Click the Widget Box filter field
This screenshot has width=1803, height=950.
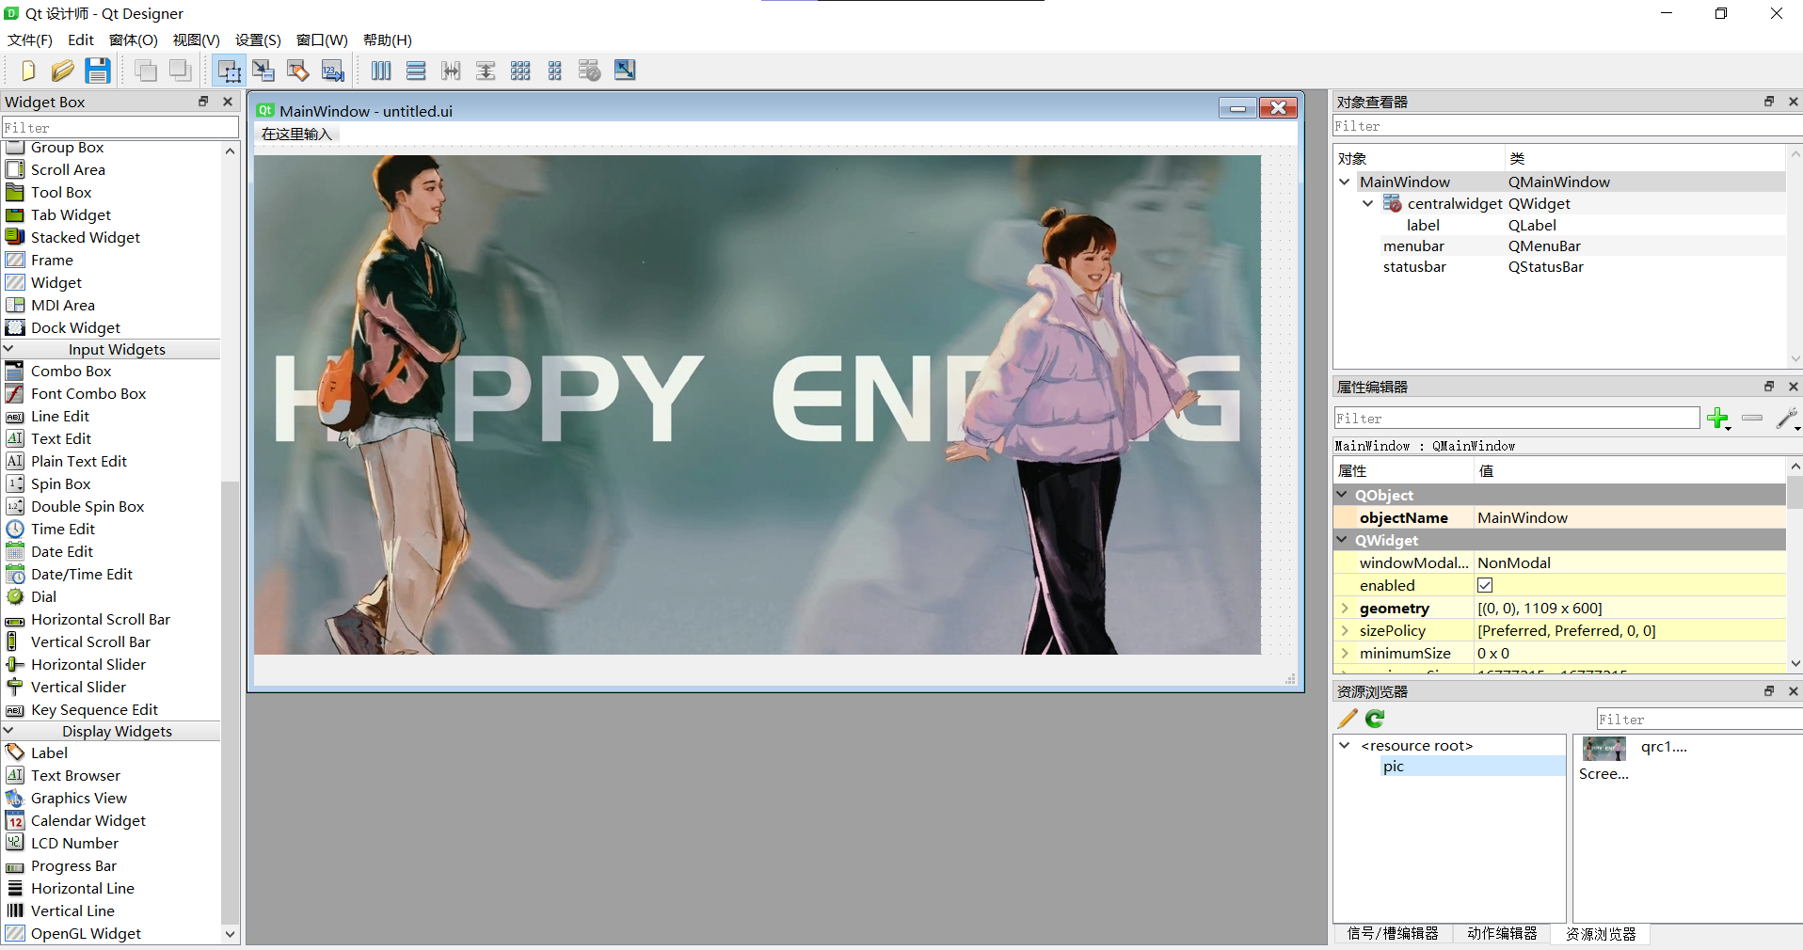120,127
